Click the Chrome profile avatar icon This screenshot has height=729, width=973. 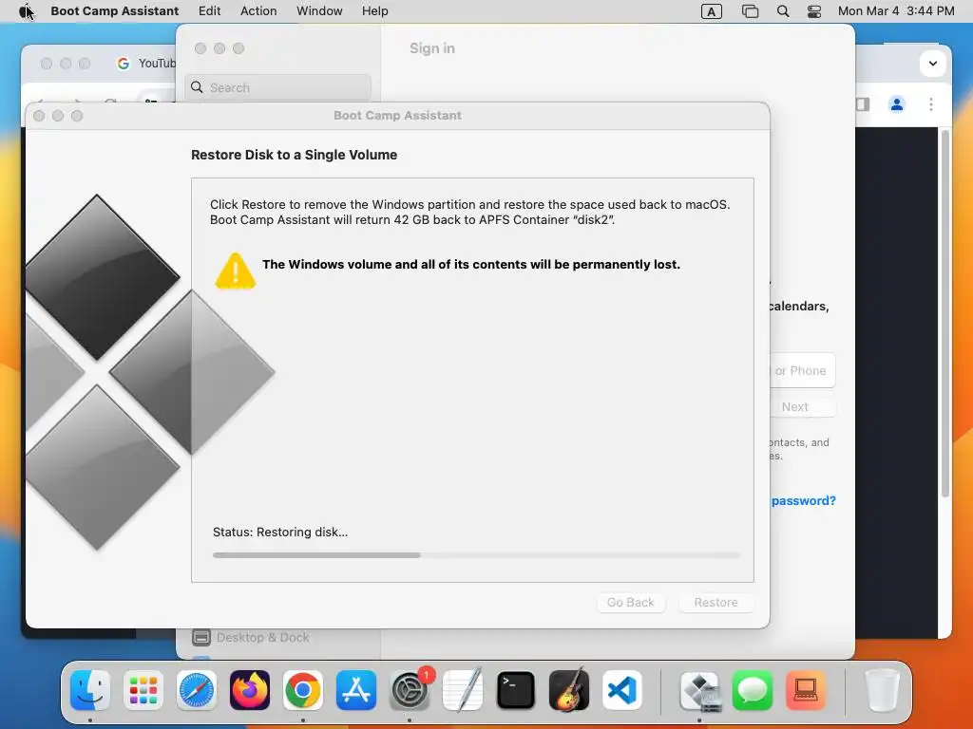click(x=897, y=104)
